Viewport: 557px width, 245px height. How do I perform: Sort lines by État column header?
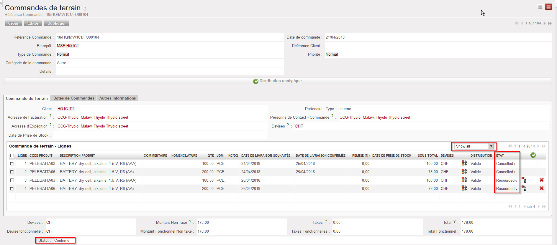[500, 155]
